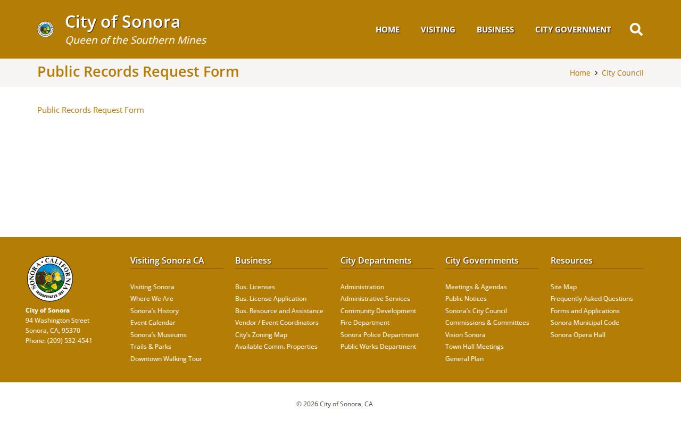Click the Resources footer heading
Viewport: 681px width, 426px height.
[x=571, y=260]
